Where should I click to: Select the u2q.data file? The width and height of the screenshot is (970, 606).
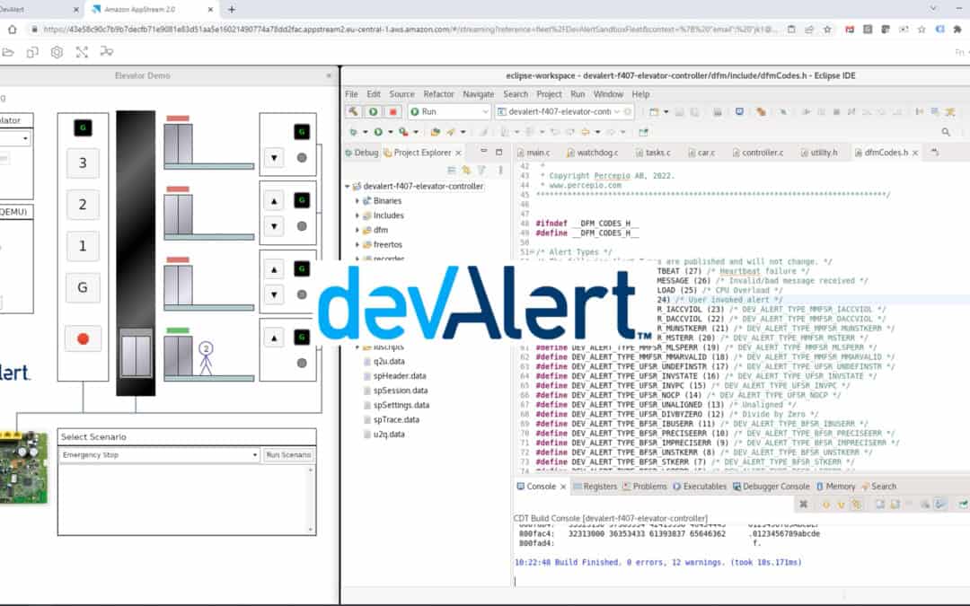(389, 435)
